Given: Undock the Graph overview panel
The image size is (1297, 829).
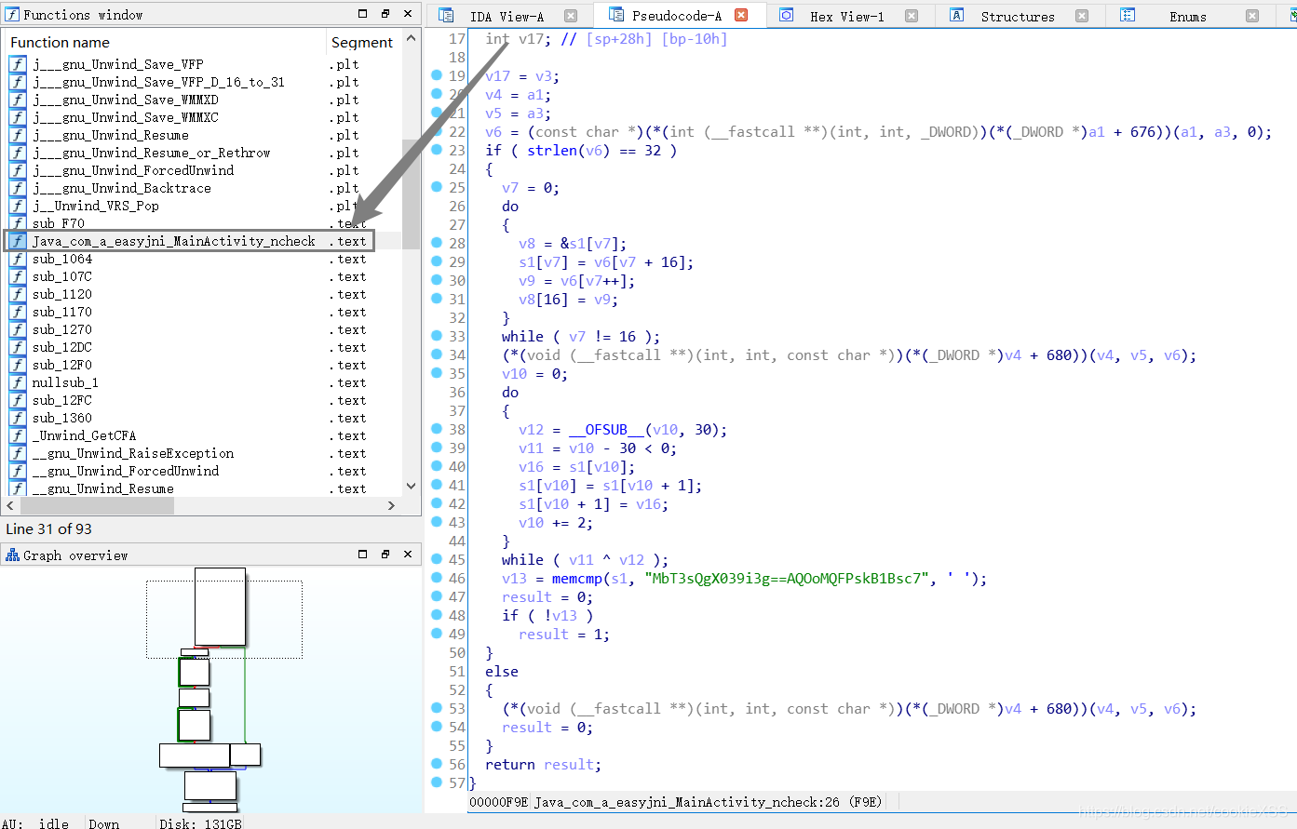Looking at the screenshot, I should click(x=385, y=555).
